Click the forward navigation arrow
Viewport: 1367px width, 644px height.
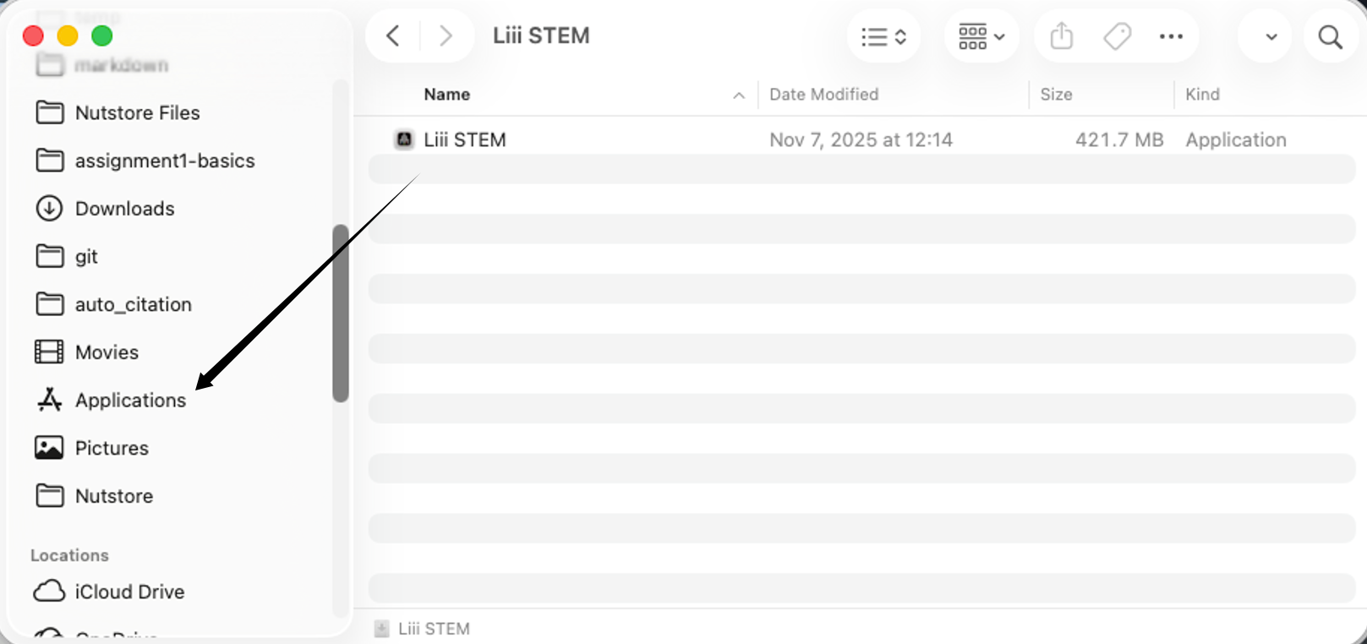[x=446, y=36]
